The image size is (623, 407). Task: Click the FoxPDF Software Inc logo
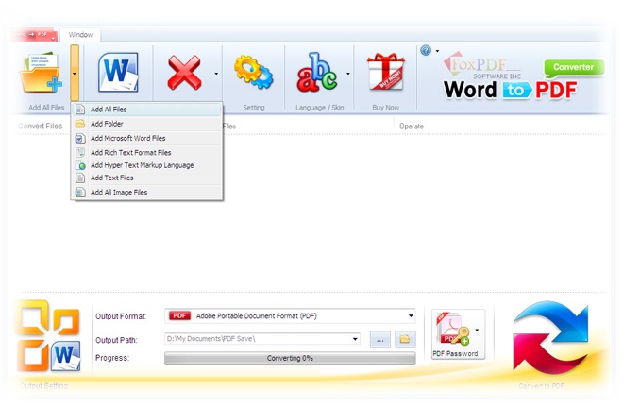(481, 66)
